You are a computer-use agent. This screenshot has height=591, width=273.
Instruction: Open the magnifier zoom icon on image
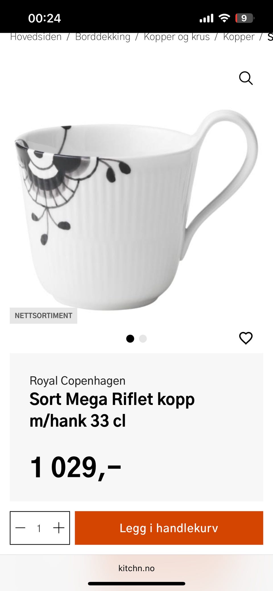246,78
